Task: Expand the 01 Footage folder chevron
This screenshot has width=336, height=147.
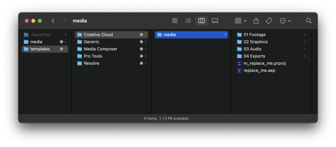Action: pos(305,35)
